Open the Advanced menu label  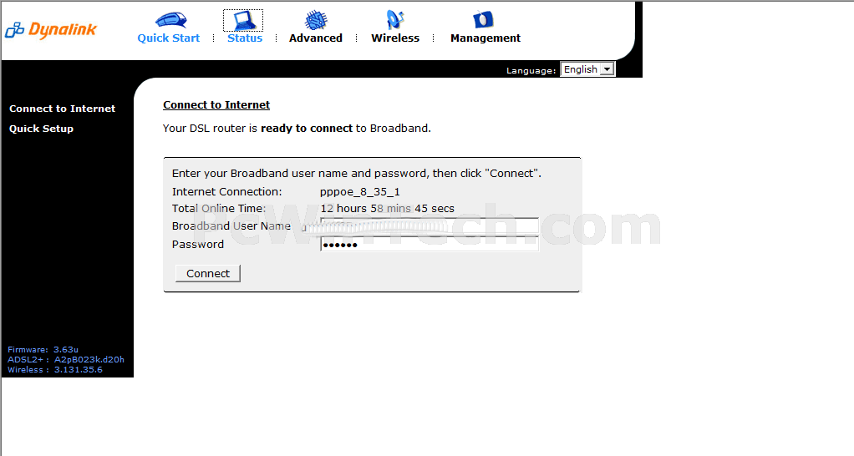pos(316,38)
